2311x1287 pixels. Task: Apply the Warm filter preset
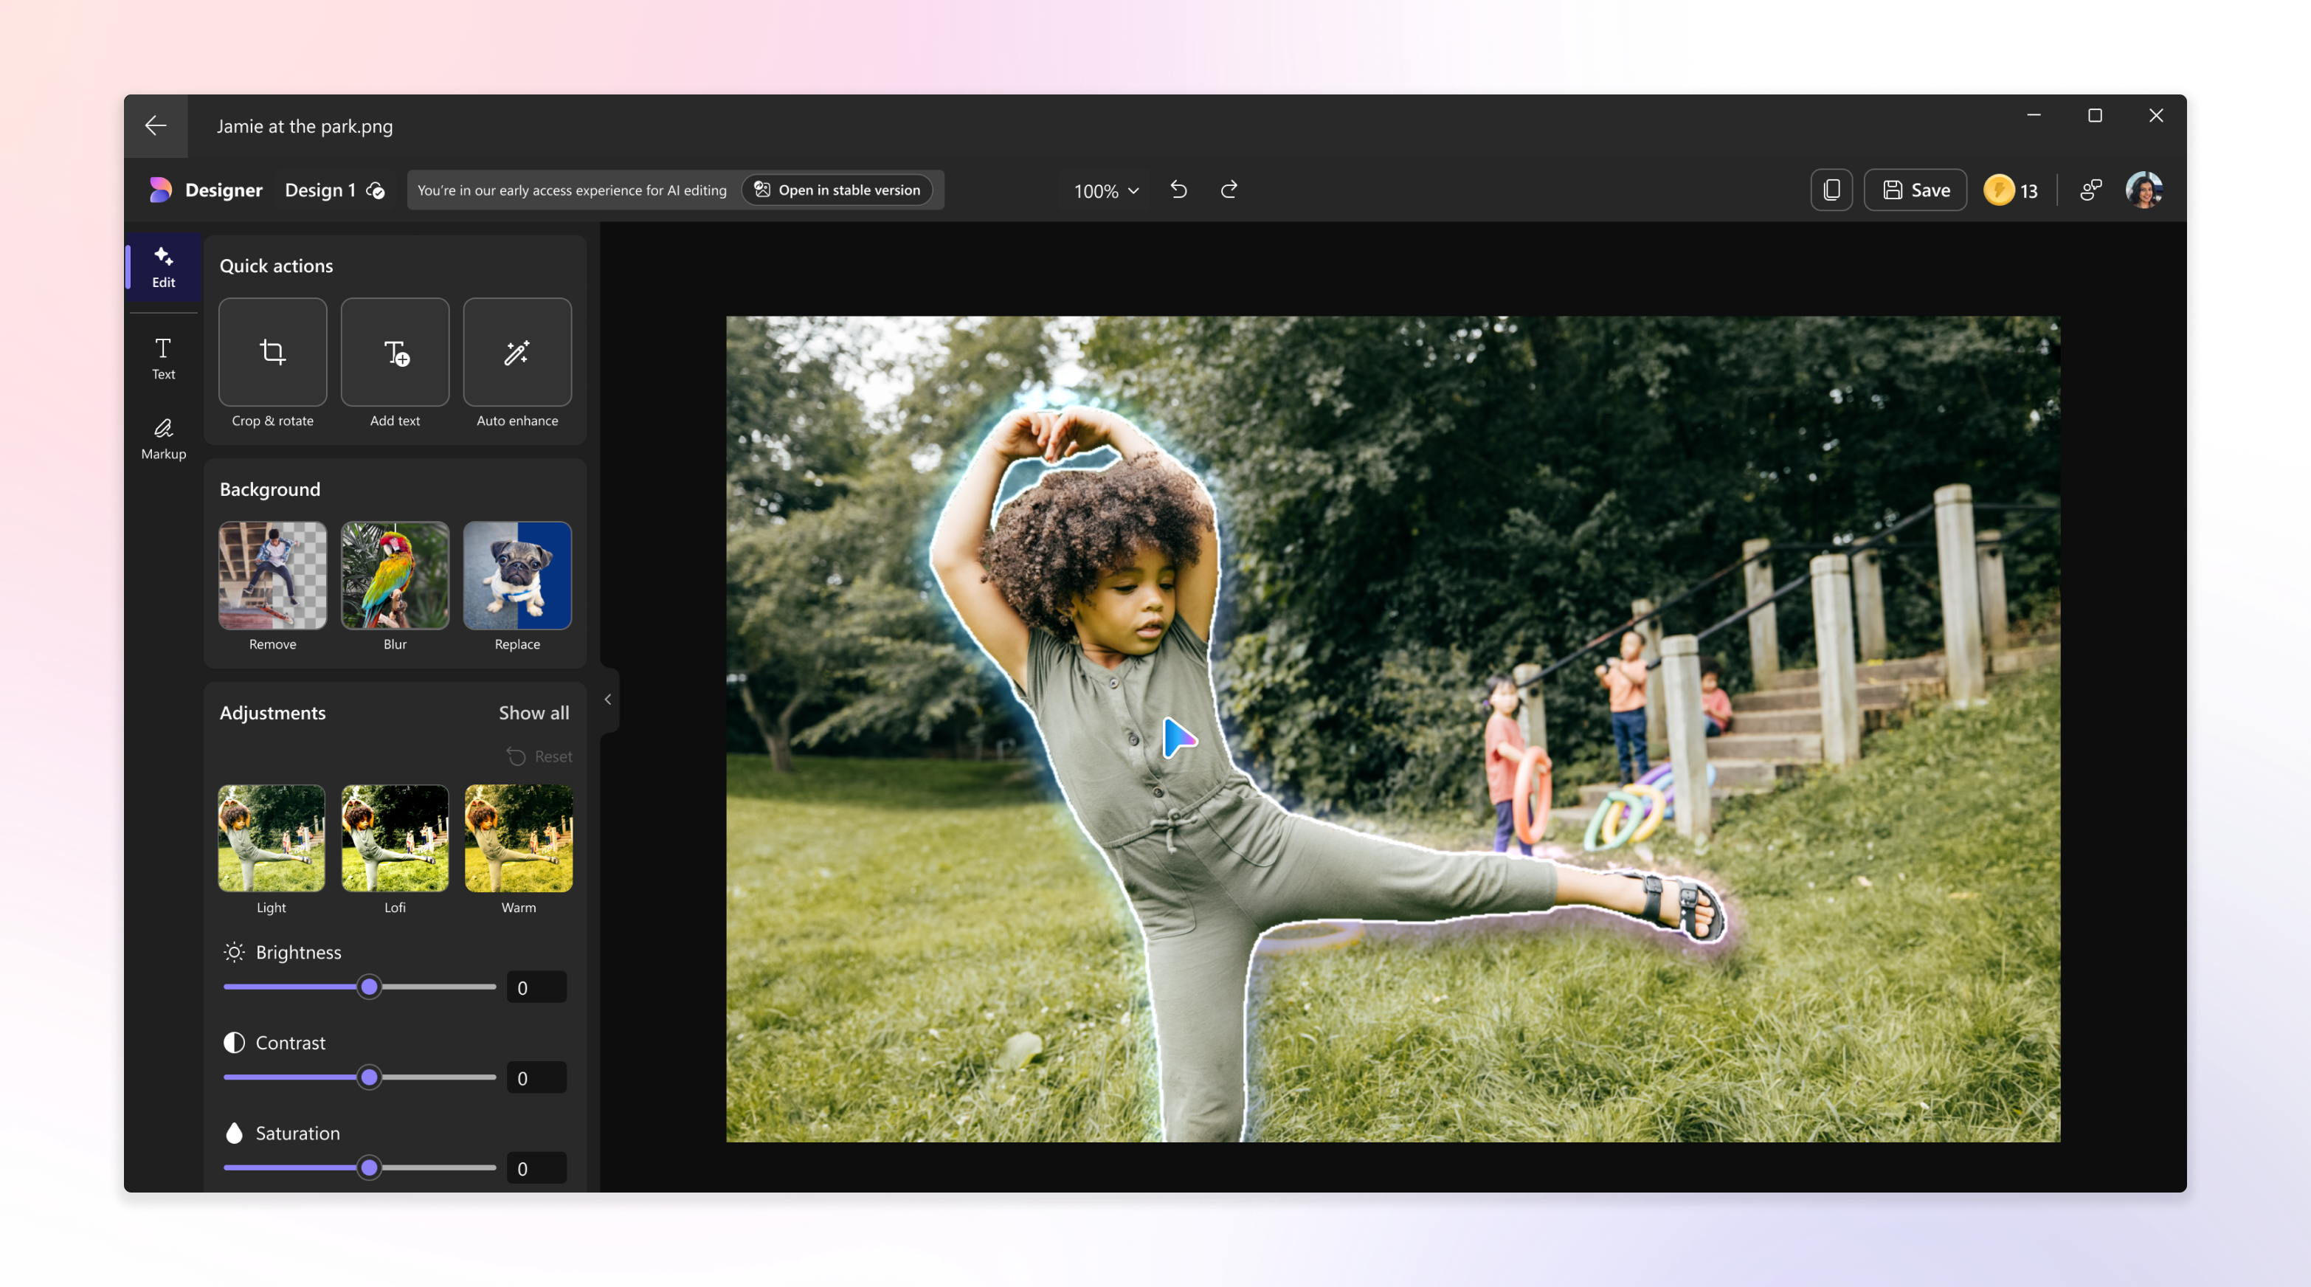(x=518, y=838)
